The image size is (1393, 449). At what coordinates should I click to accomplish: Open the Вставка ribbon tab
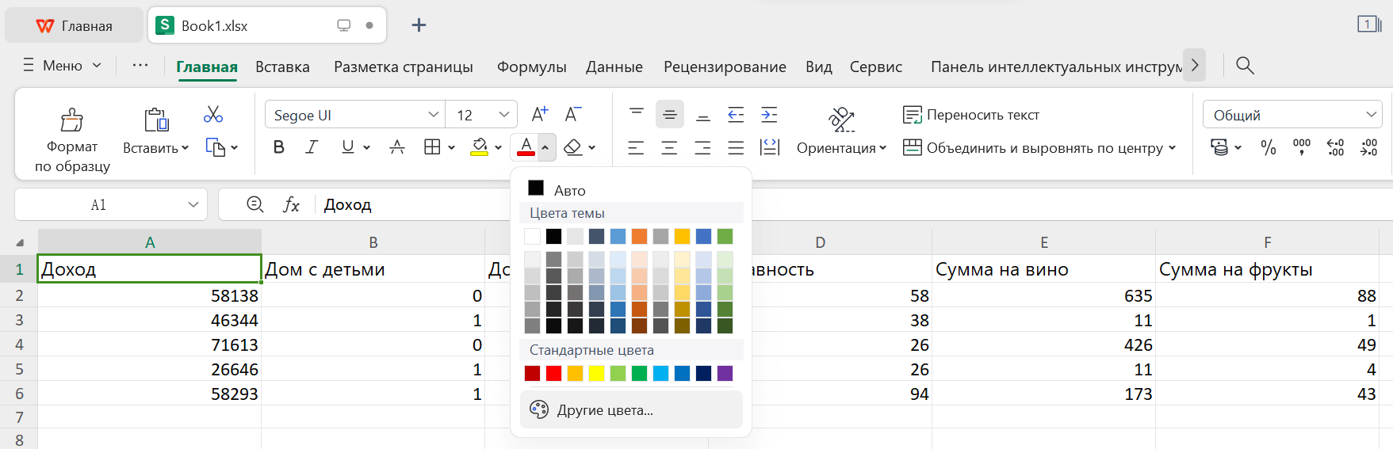coord(282,67)
